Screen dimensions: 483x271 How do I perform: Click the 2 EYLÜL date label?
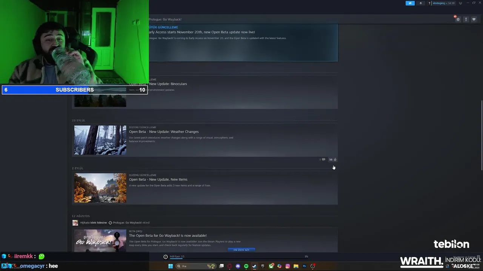(78, 168)
